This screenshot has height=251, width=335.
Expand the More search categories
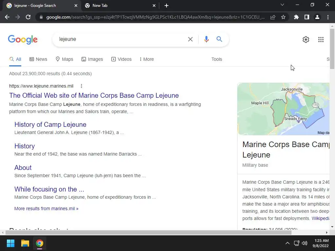(x=147, y=59)
